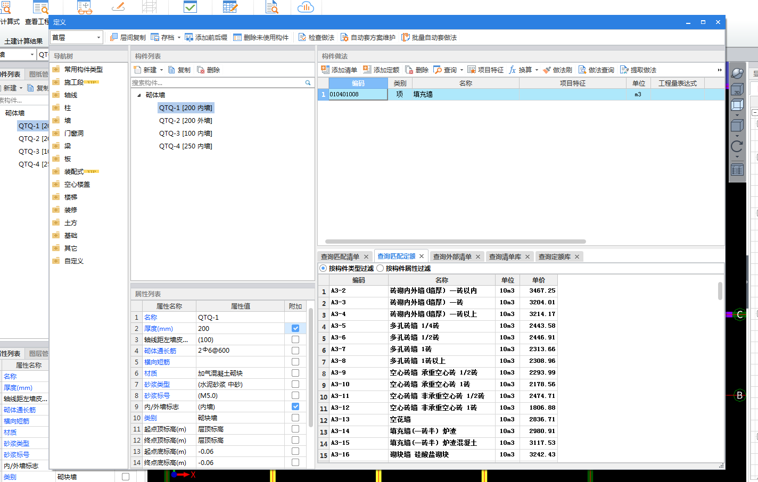Click 砂浆标号 property link

pos(156,396)
